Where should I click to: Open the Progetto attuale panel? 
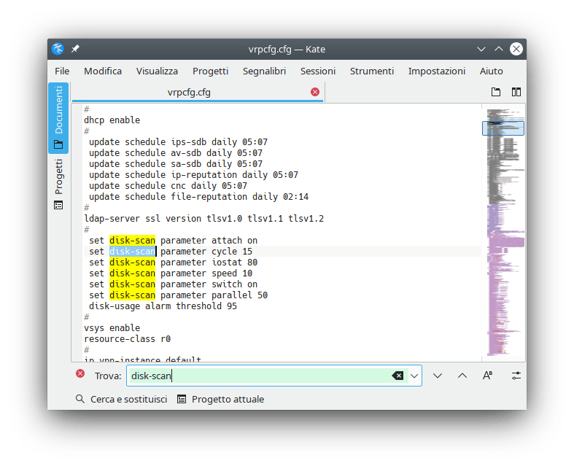220,399
